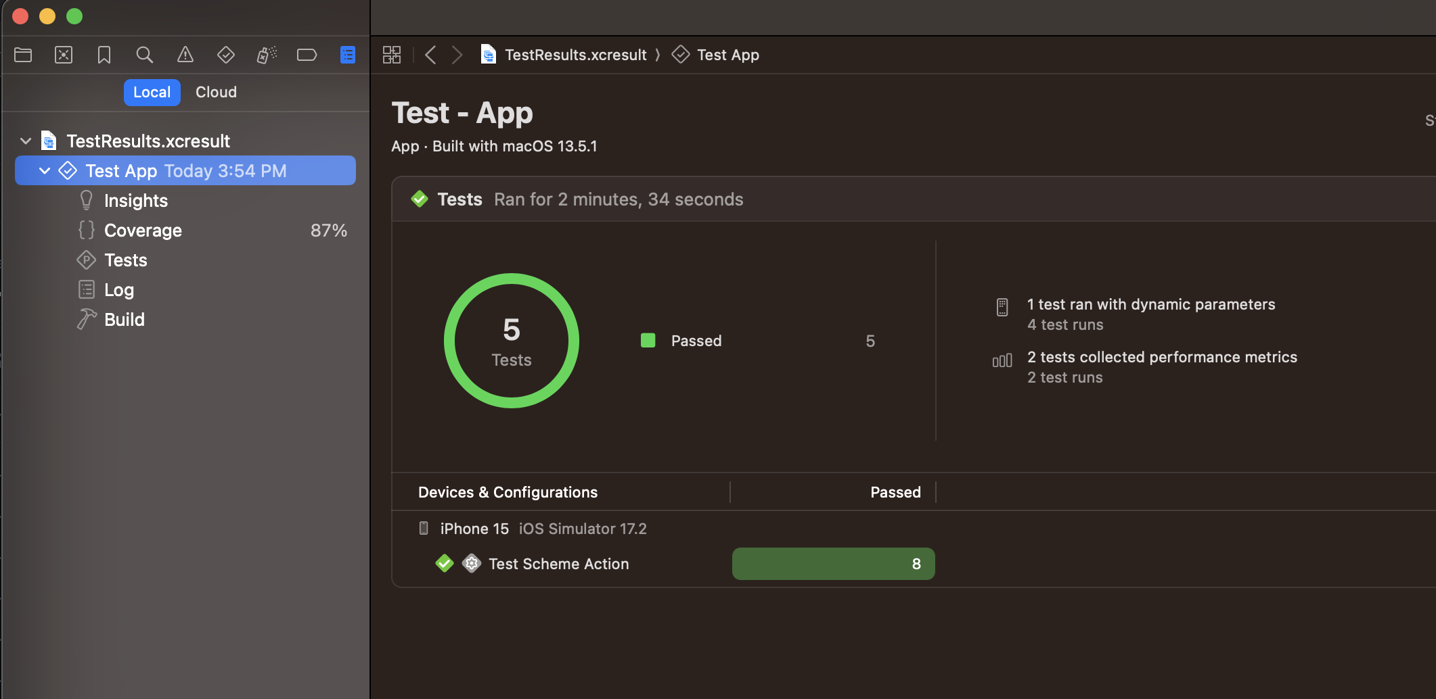Click the '2 test runs' text

[1065, 377]
